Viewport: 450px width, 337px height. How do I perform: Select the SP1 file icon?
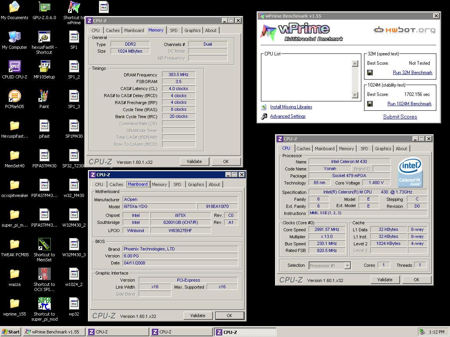pyautogui.click(x=74, y=40)
